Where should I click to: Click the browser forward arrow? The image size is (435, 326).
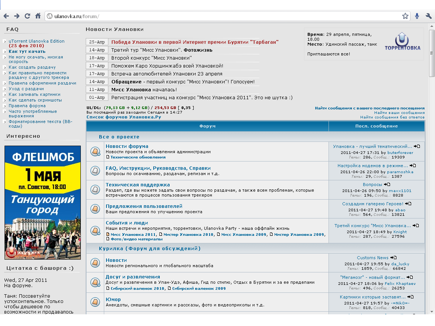coord(17,16)
